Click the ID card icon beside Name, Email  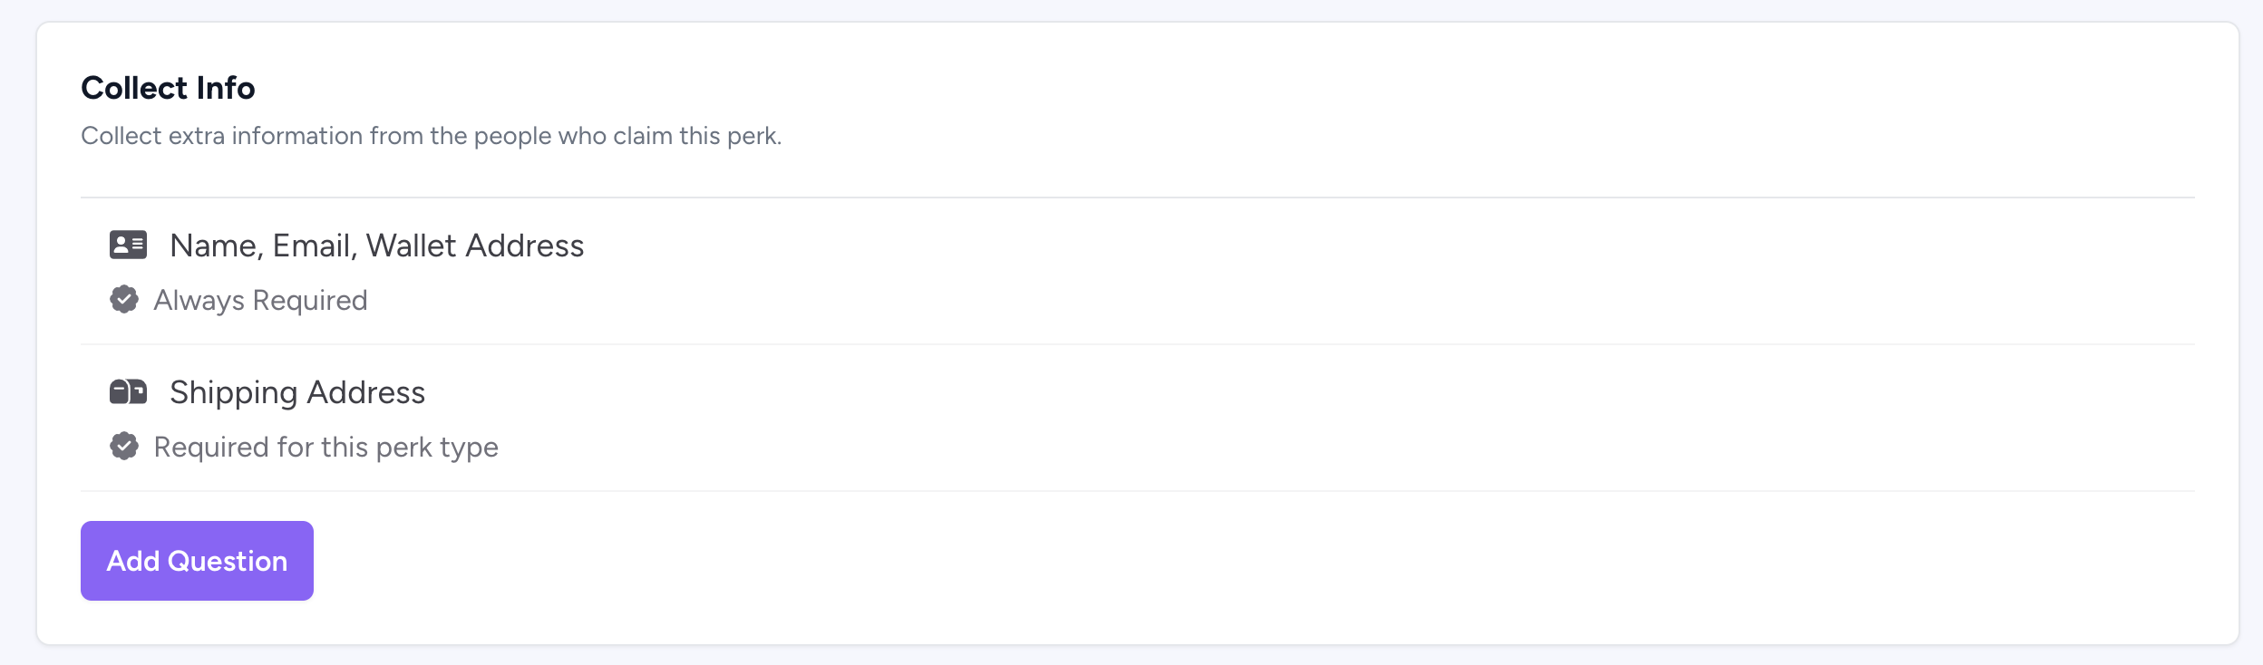coord(128,245)
